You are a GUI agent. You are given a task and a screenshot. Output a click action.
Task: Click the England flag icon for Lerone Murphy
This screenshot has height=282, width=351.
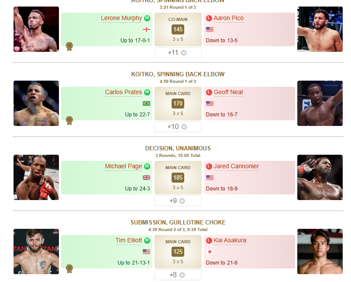(146, 29)
